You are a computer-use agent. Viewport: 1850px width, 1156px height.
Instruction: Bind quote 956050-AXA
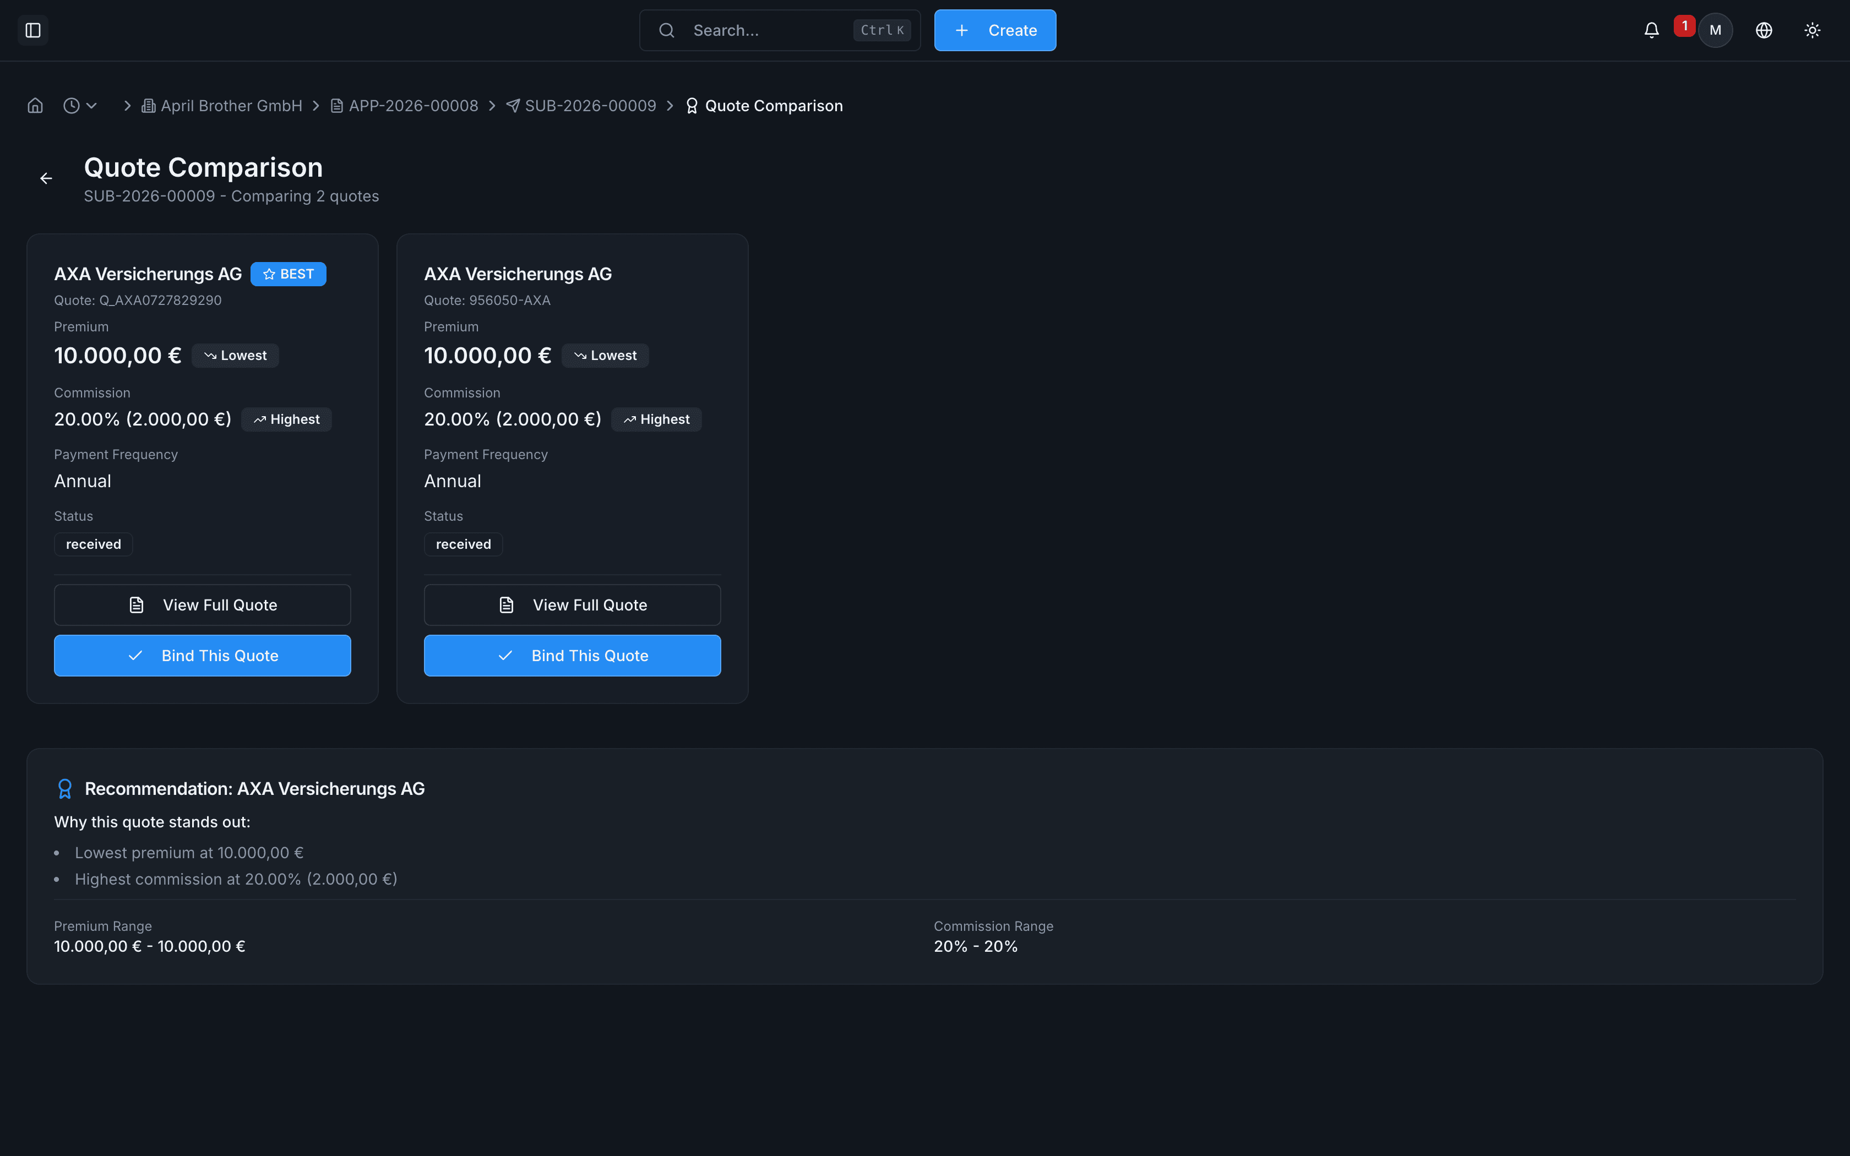pos(572,655)
